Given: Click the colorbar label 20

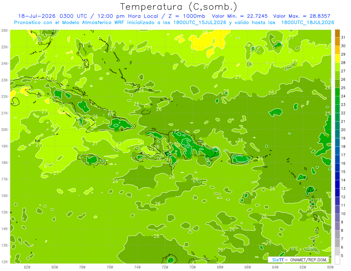Looking at the screenshot, I should coord(343,130).
